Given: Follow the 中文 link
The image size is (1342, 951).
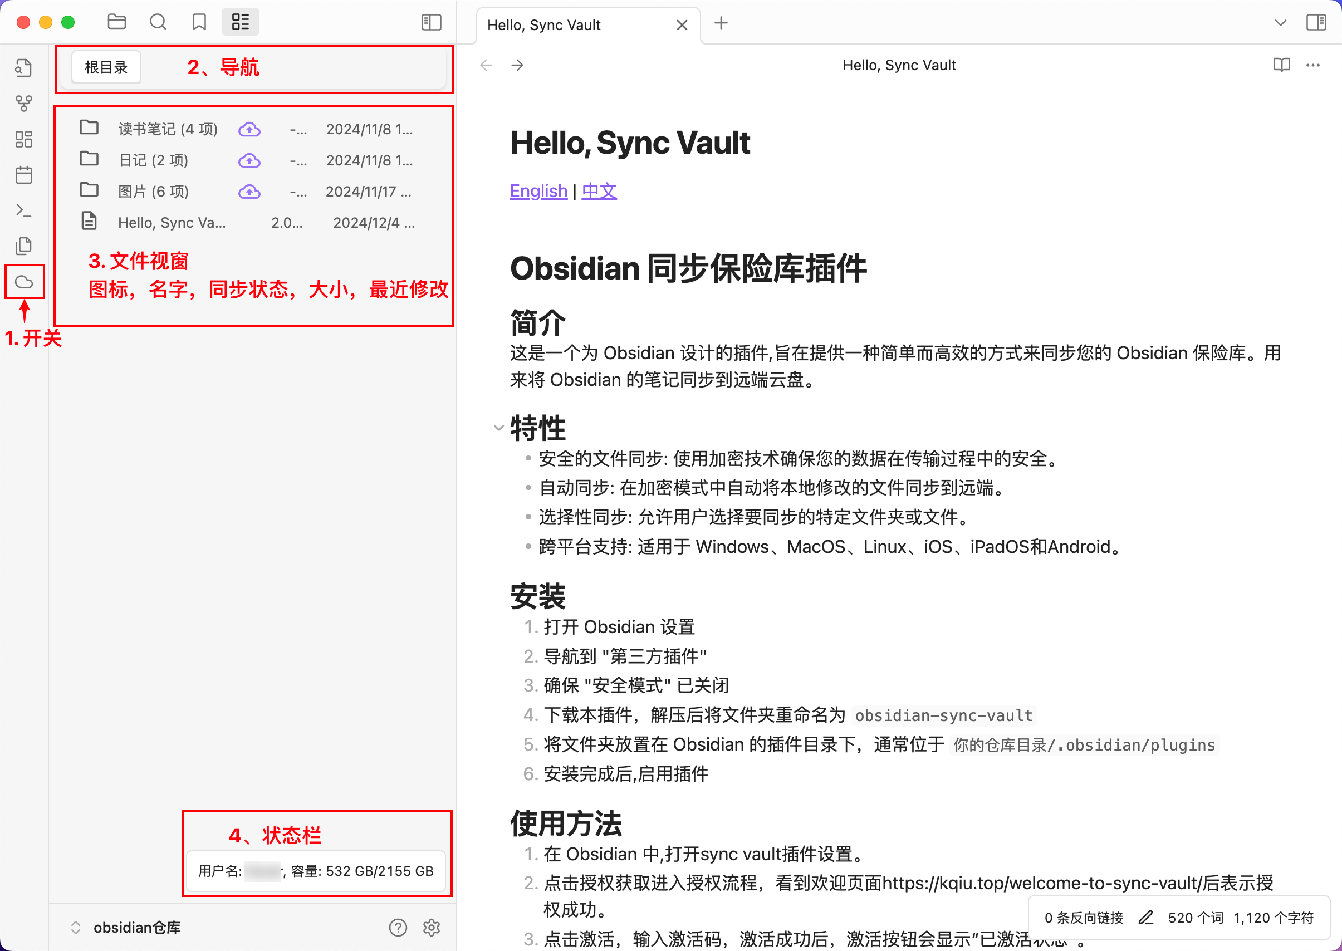Looking at the screenshot, I should 599,191.
